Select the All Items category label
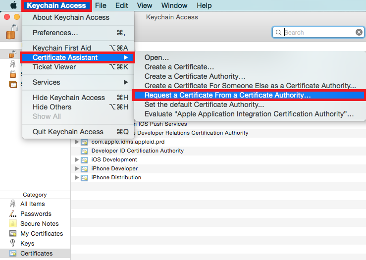Image resolution: width=366 pixels, height=260 pixels. pos(33,204)
